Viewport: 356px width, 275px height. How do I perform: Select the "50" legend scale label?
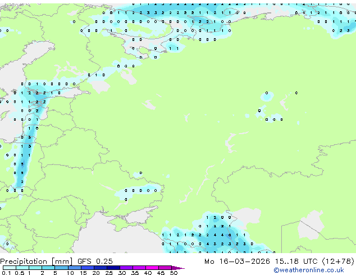pyautogui.click(x=174, y=273)
